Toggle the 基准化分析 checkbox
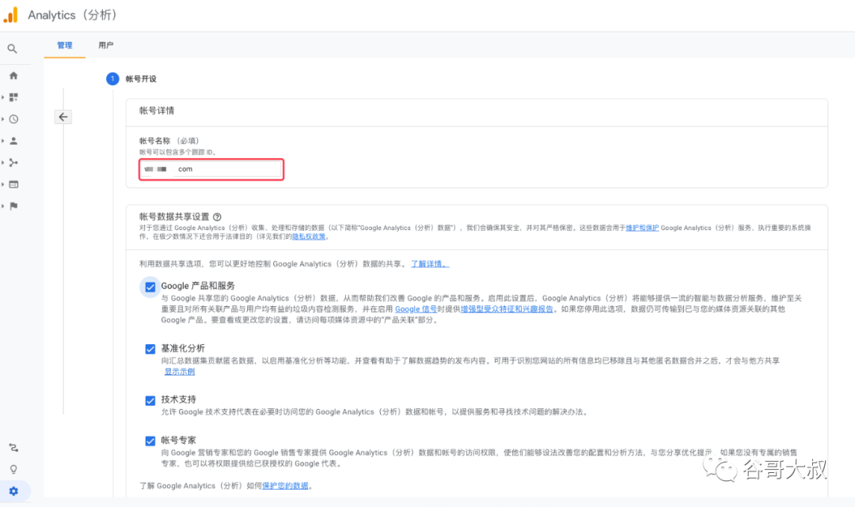Image resolution: width=855 pixels, height=507 pixels. coord(150,349)
